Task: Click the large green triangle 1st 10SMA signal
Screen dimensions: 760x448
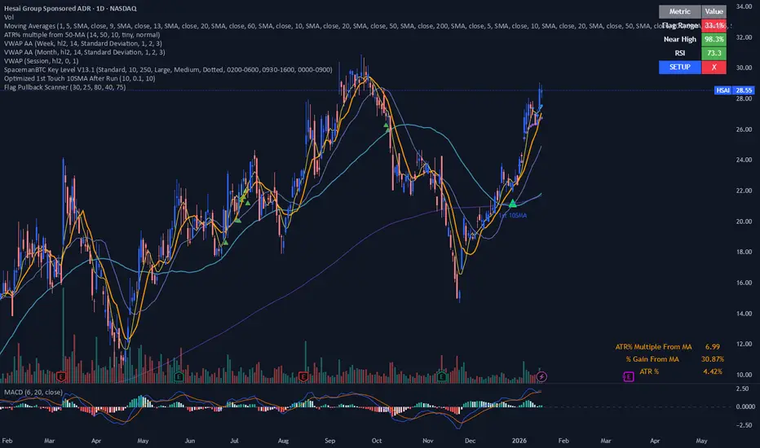Action: [512, 204]
